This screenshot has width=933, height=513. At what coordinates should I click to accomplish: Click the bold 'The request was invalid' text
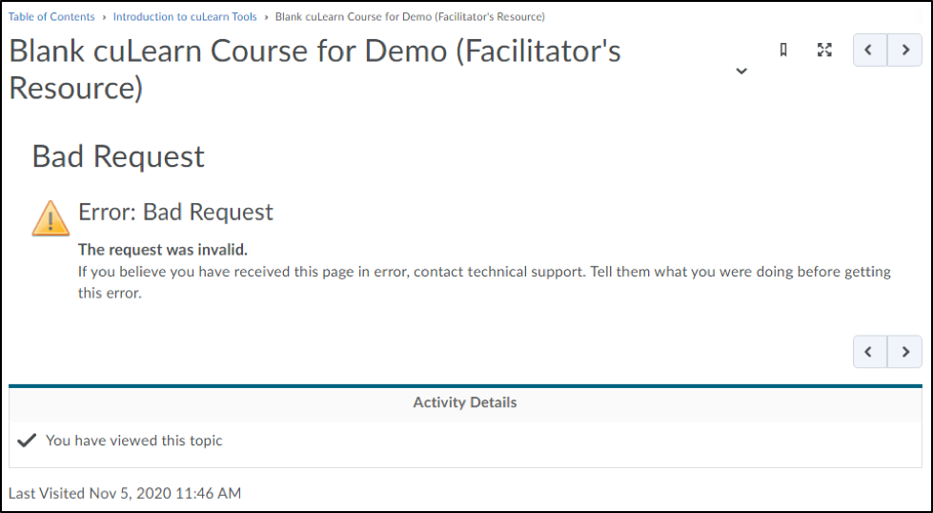pos(163,250)
